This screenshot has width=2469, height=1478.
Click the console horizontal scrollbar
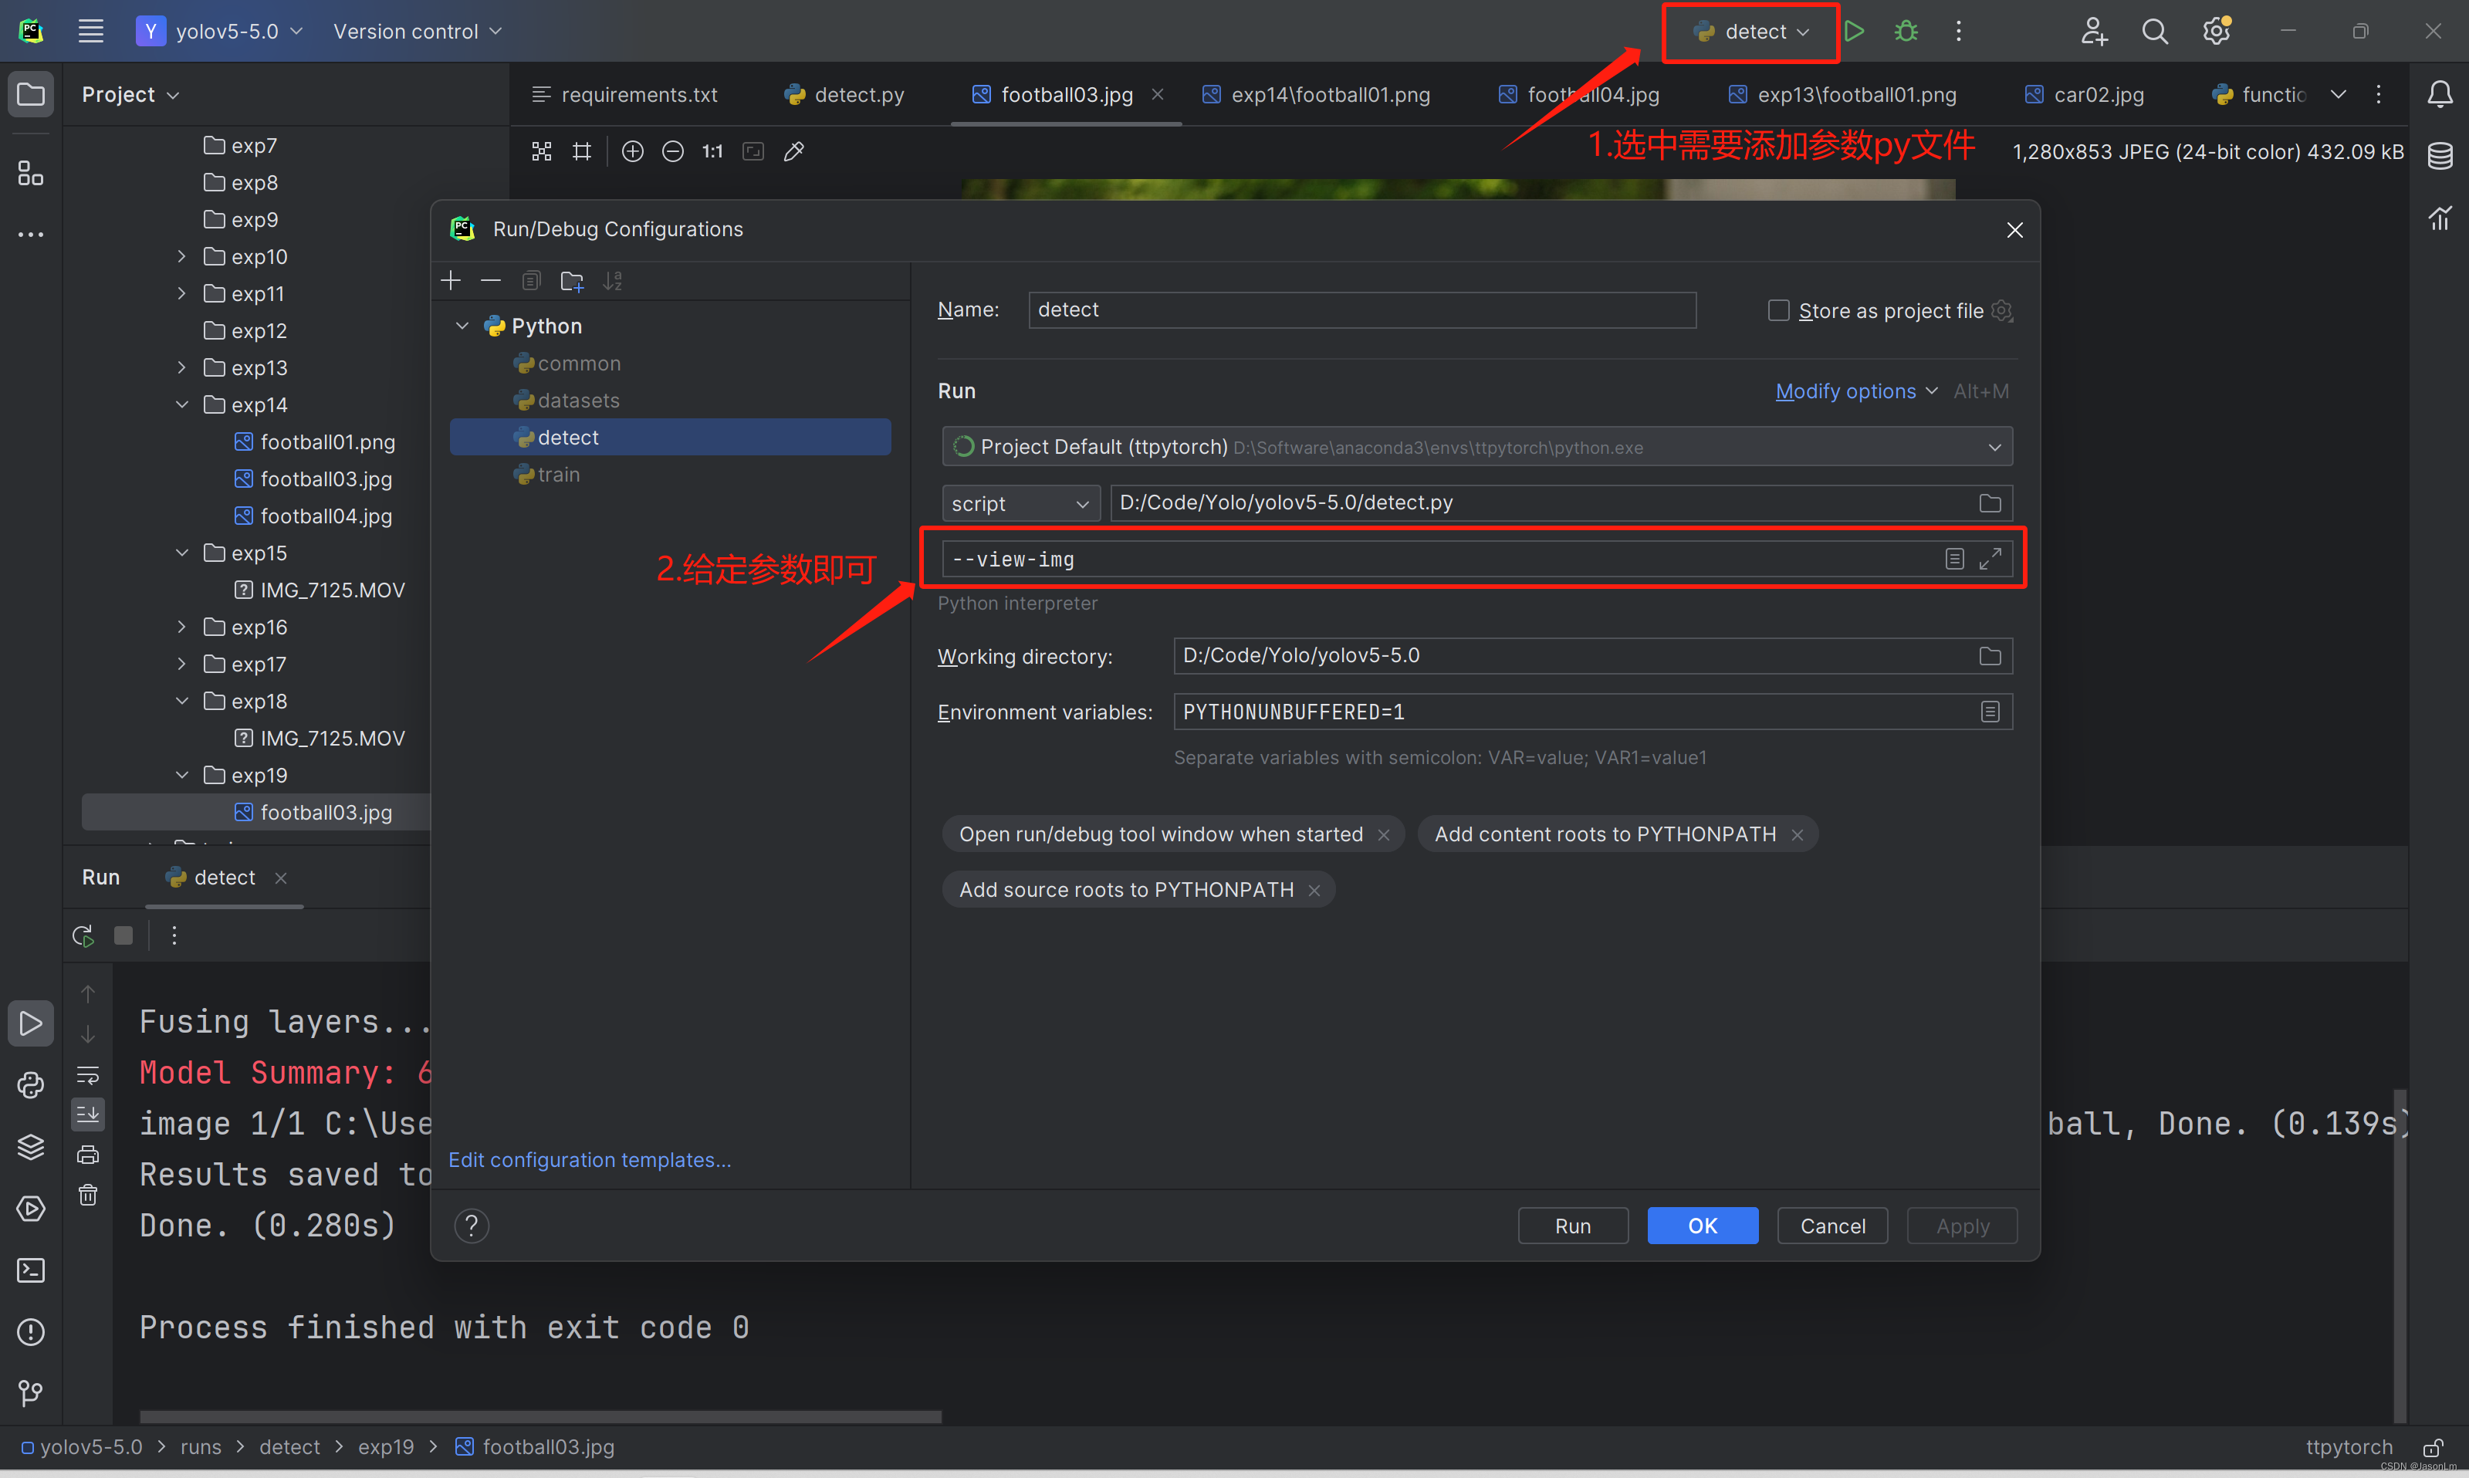click(x=539, y=1415)
